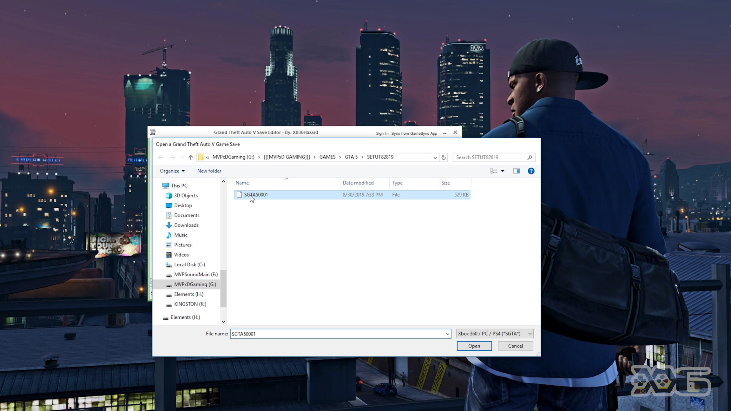731x411 pixels.
Task: Open Local Disk (C:) drive
Action: pyautogui.click(x=189, y=264)
